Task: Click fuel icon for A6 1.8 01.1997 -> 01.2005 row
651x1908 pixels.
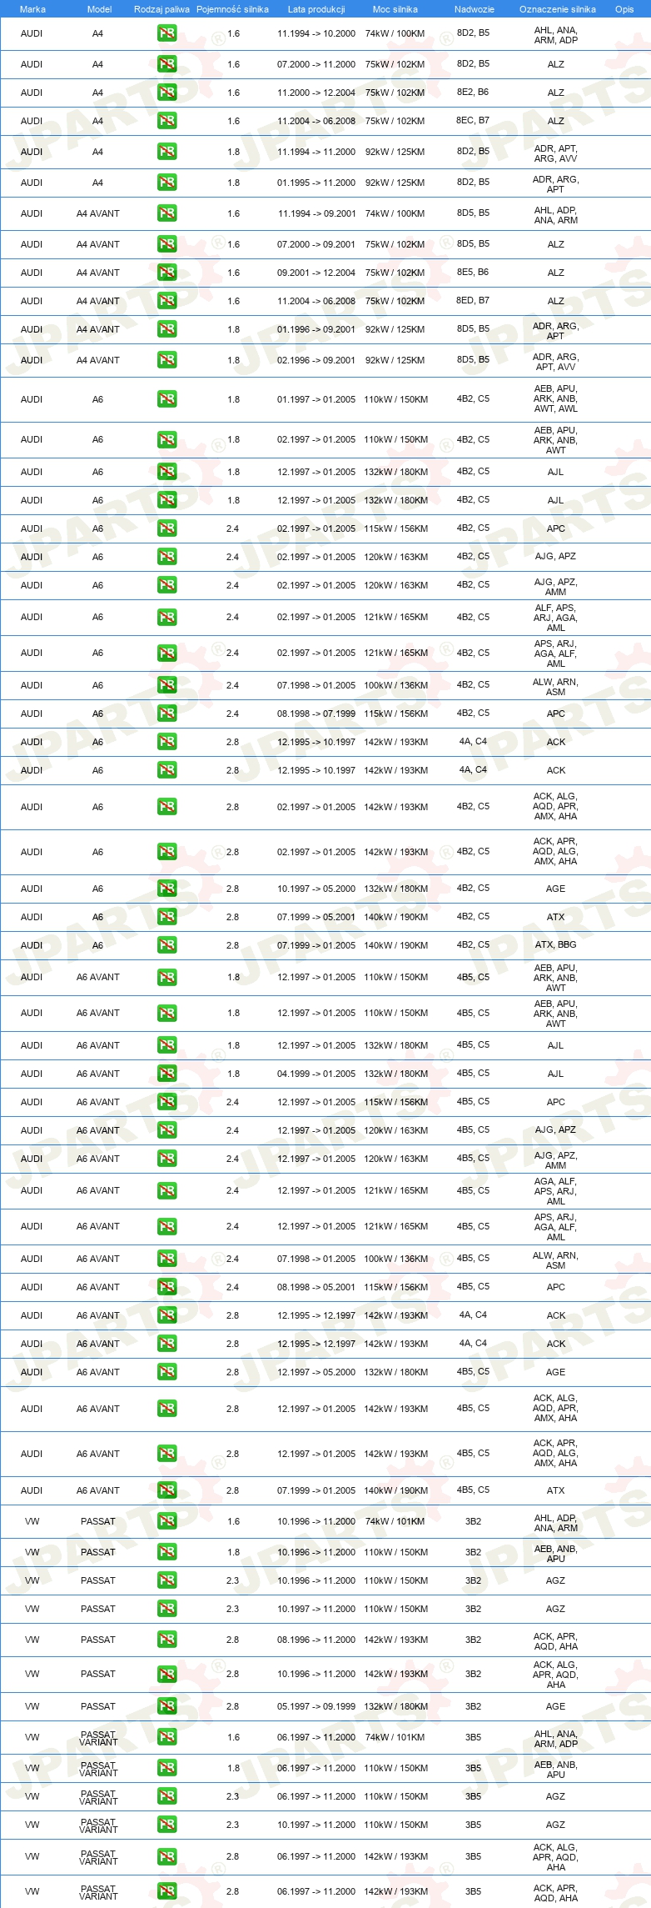Action: tap(166, 399)
